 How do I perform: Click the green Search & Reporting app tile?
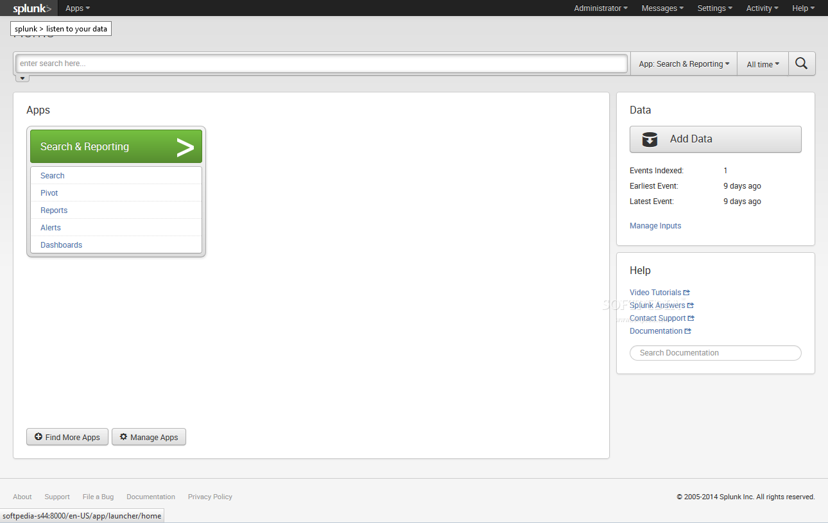click(x=116, y=146)
